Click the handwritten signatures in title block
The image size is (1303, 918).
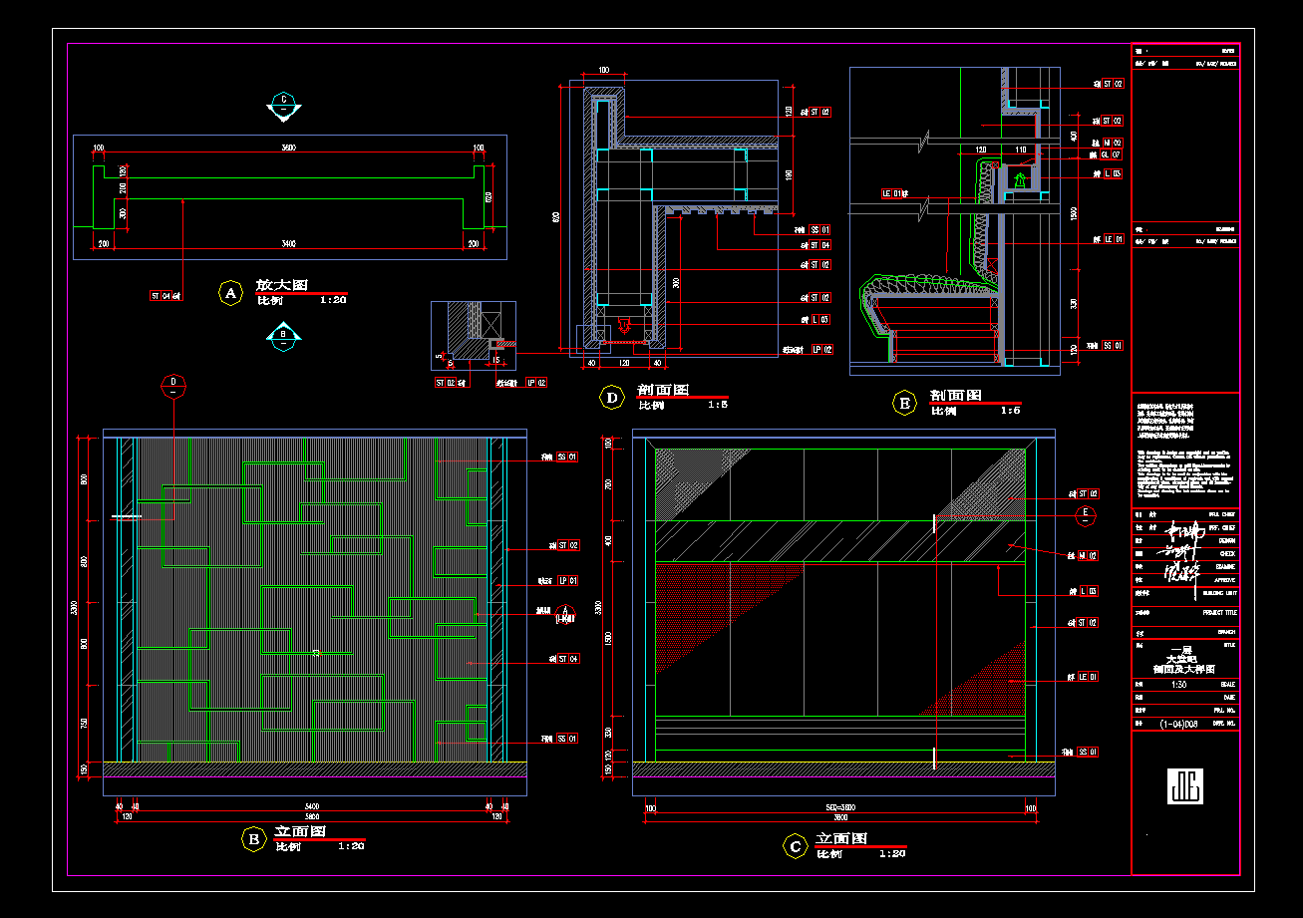[x=1179, y=558]
